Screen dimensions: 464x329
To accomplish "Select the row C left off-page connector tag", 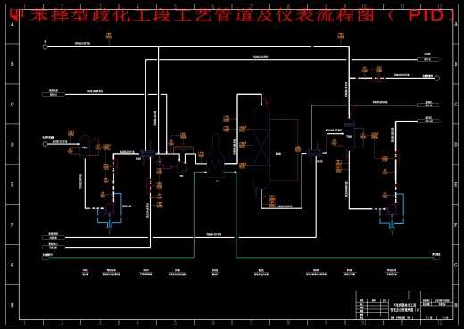I will 54,94.
